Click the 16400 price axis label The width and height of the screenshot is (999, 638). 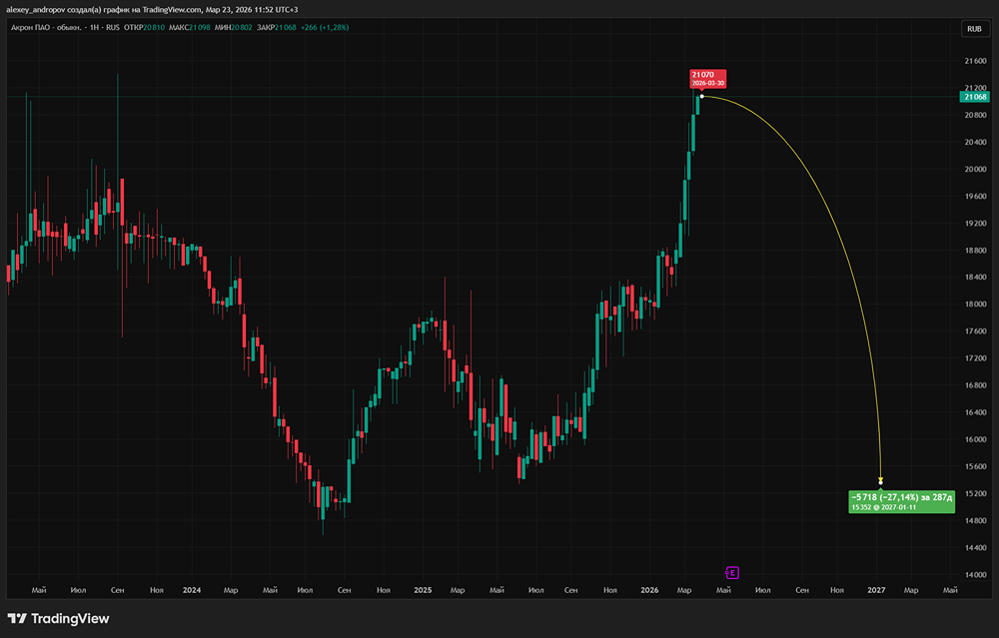tap(975, 412)
